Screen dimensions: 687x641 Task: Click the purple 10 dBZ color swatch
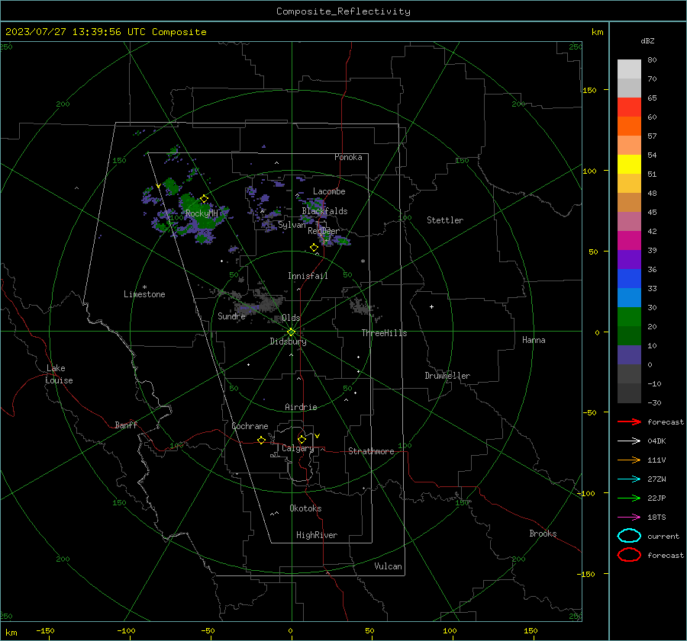pyautogui.click(x=629, y=355)
